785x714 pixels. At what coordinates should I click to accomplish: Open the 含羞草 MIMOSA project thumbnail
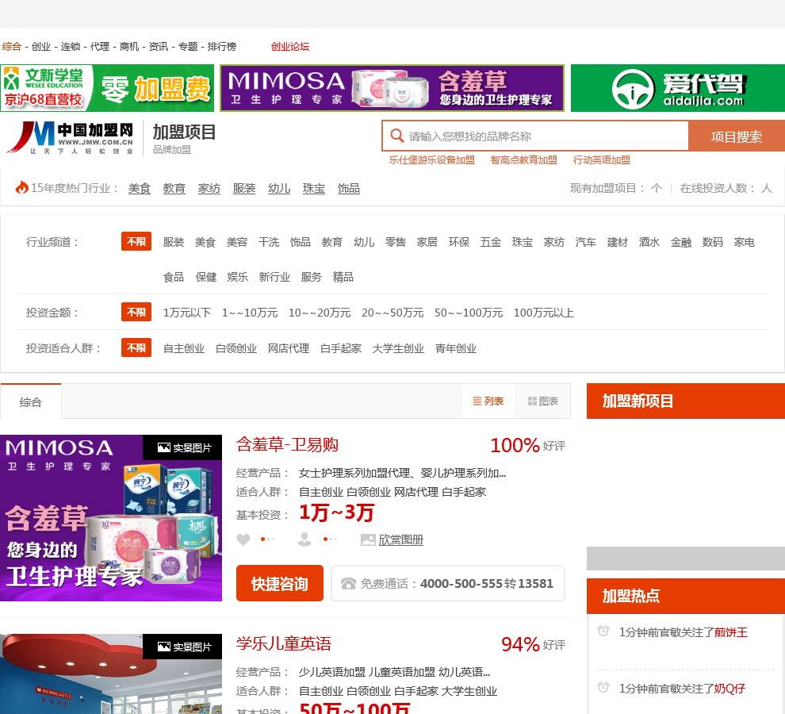coord(111,518)
